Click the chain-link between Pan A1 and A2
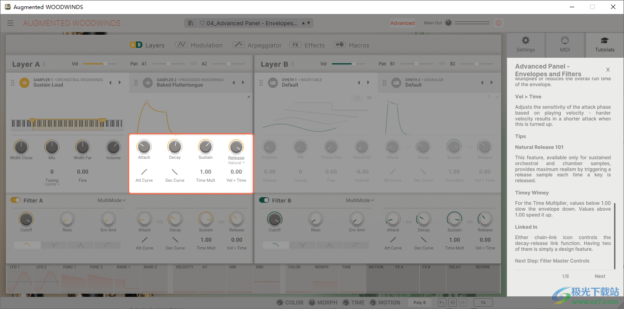The width and height of the screenshot is (624, 309). point(193,64)
